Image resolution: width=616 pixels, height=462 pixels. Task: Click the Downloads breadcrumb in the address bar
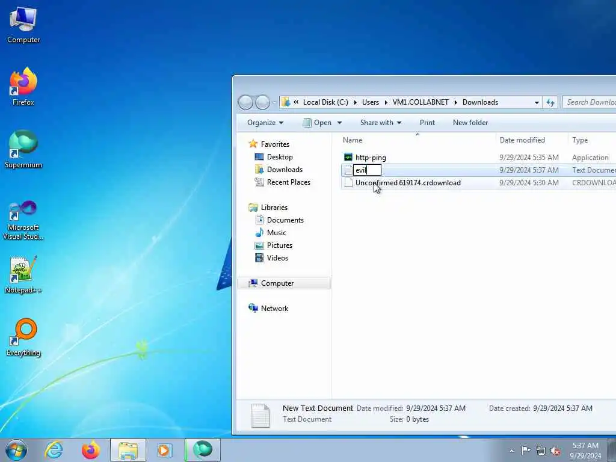tap(480, 102)
